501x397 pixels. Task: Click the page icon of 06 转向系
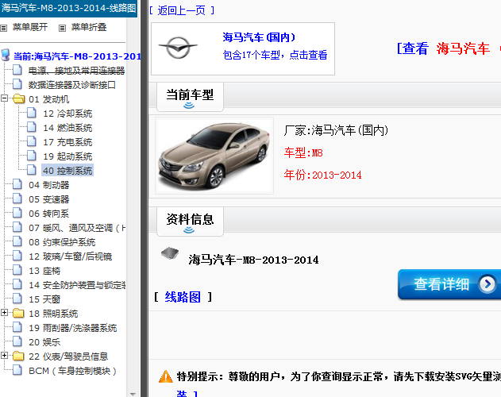tap(17, 214)
